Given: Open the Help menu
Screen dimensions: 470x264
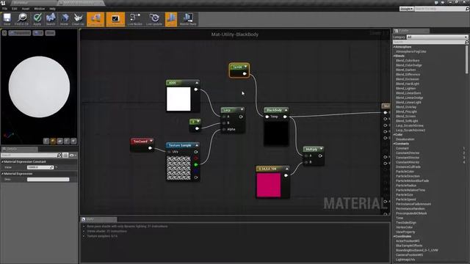Looking at the screenshot, I should pos(52,9).
